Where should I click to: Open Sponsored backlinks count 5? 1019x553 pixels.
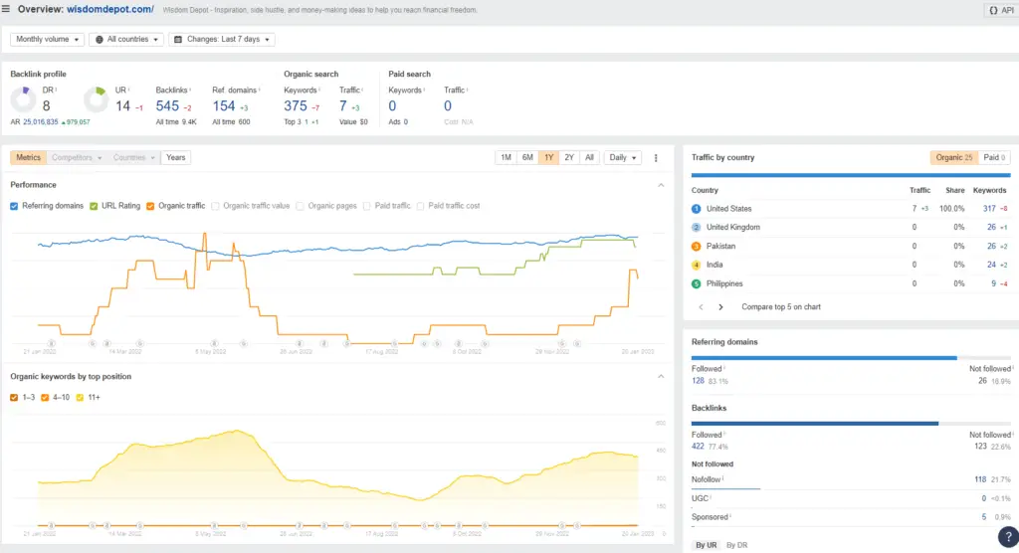[x=984, y=517]
